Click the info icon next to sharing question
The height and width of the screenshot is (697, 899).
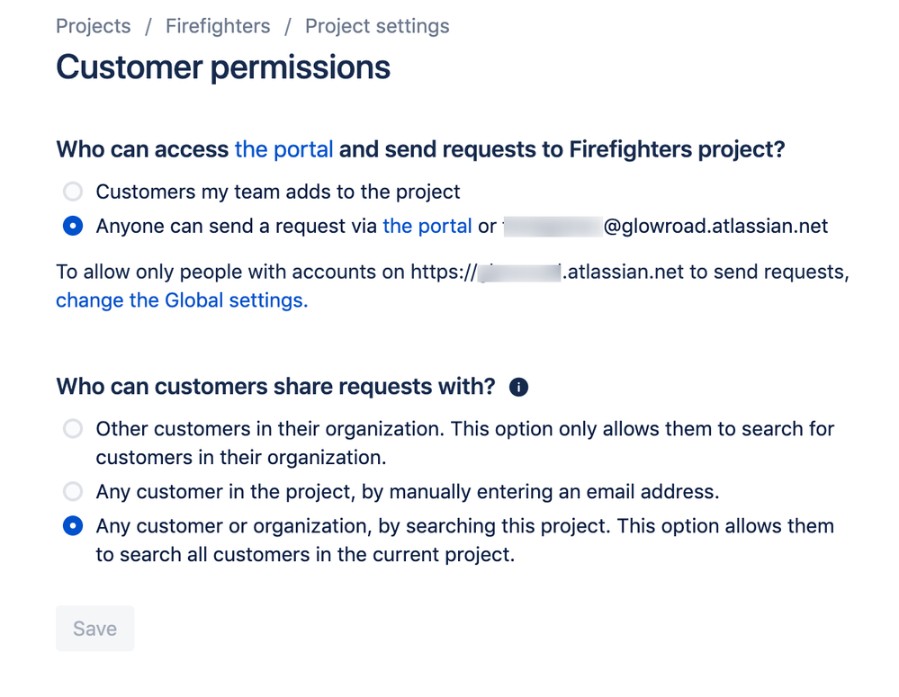coord(518,386)
